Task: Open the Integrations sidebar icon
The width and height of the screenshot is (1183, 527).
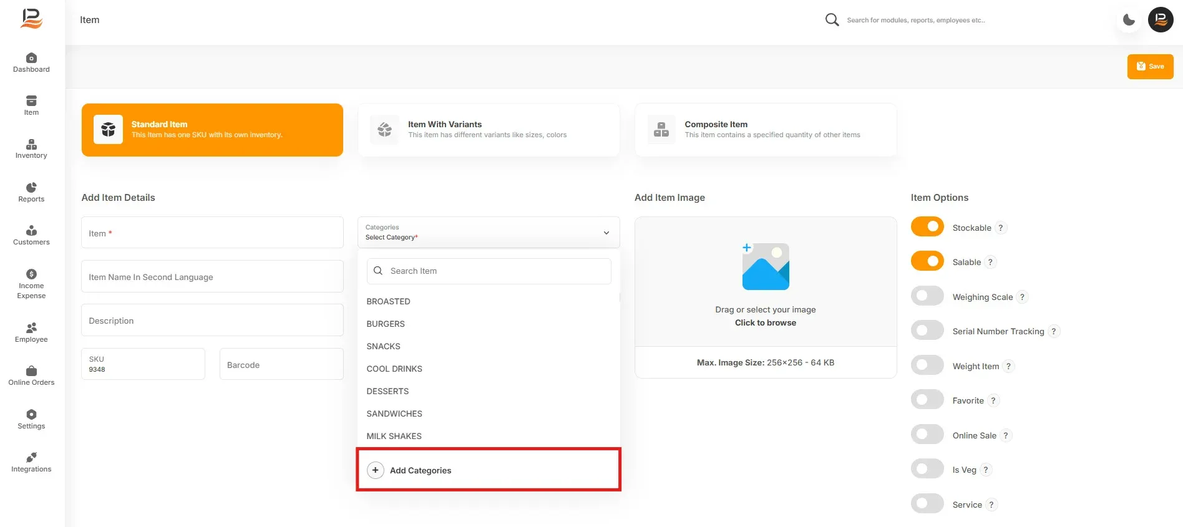Action: pos(31,457)
